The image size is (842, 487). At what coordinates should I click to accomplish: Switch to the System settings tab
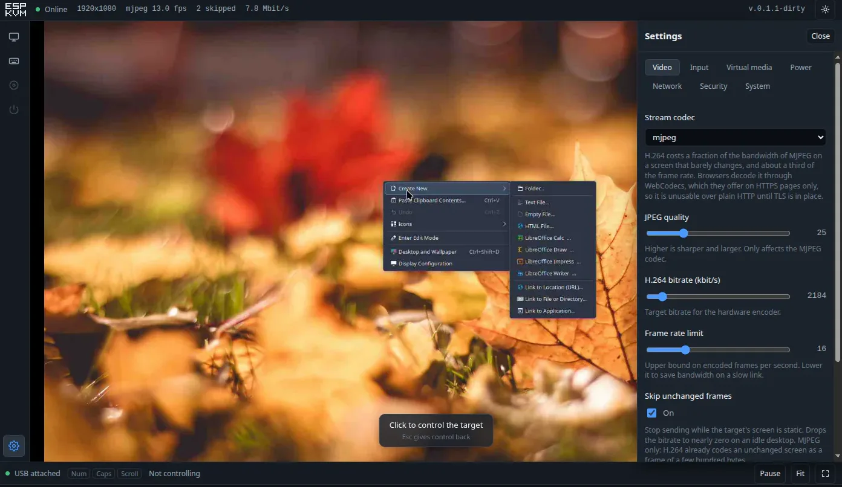click(757, 86)
